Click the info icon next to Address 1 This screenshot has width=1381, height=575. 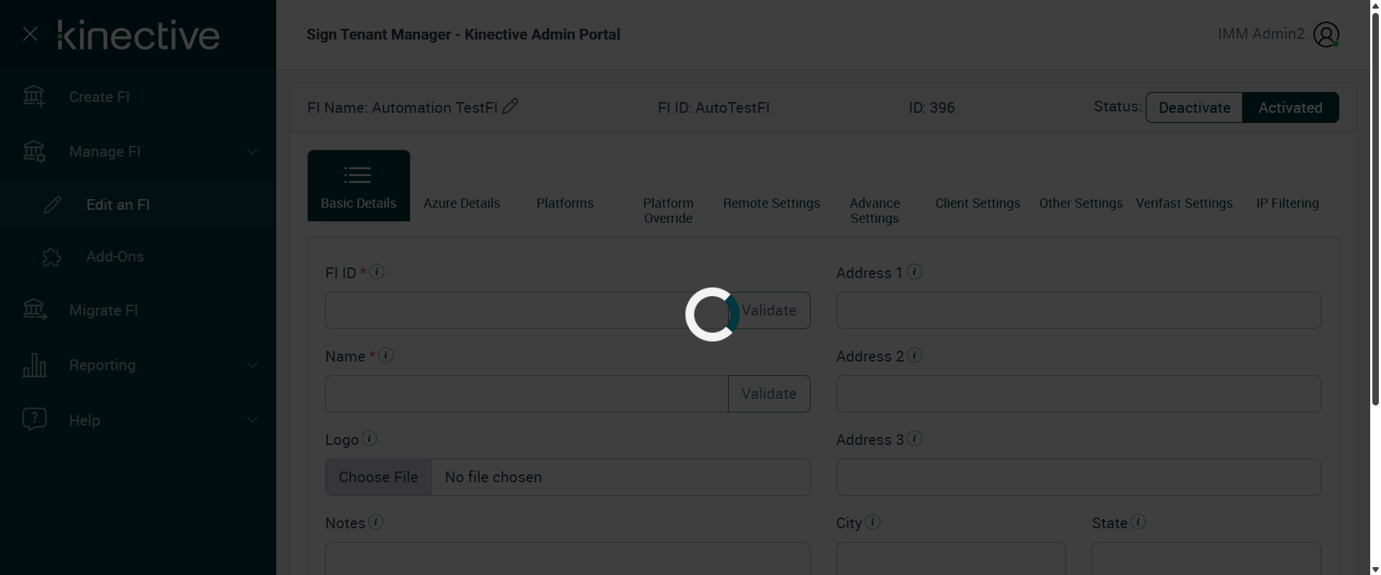click(915, 272)
